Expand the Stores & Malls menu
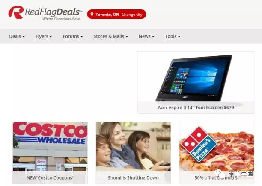Screen dimensions: 262x186 pos(110,36)
